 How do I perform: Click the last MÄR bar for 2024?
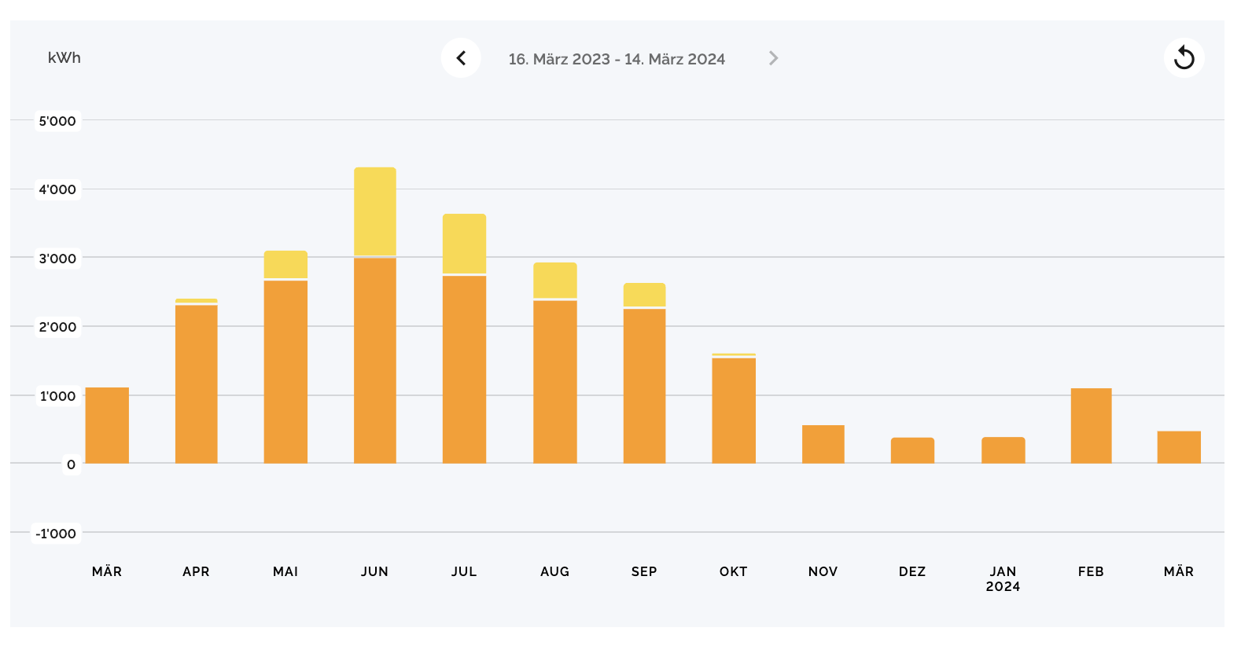(x=1178, y=447)
